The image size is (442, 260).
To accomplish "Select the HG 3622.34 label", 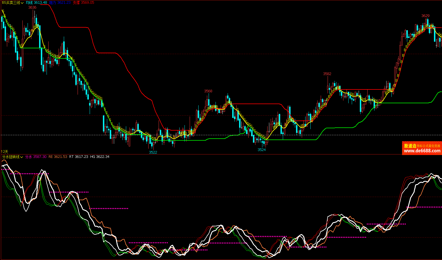I will [99, 157].
